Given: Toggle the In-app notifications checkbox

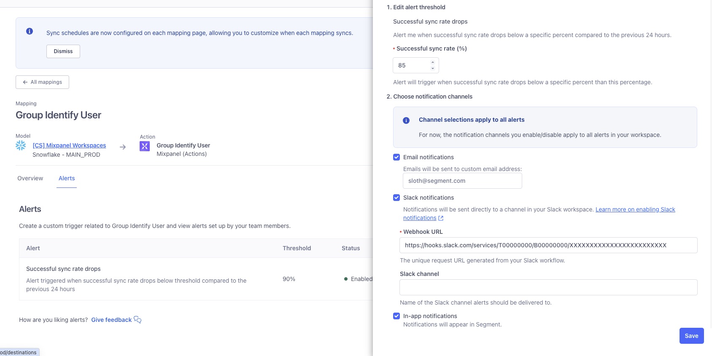Looking at the screenshot, I should click(396, 316).
